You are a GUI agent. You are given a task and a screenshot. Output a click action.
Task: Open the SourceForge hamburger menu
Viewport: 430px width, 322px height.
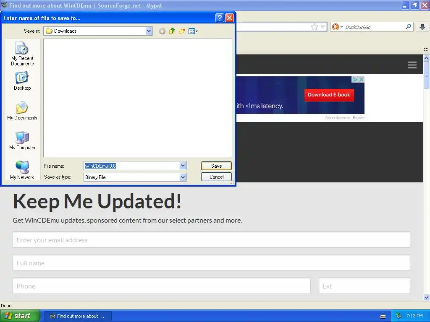point(412,65)
